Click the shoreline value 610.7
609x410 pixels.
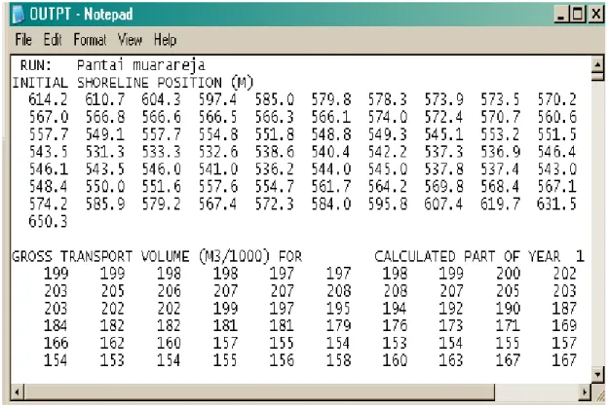click(105, 99)
